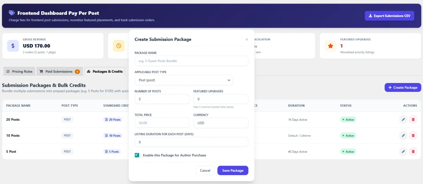Click the Total Price field
The image size is (423, 184).
coord(162,123)
